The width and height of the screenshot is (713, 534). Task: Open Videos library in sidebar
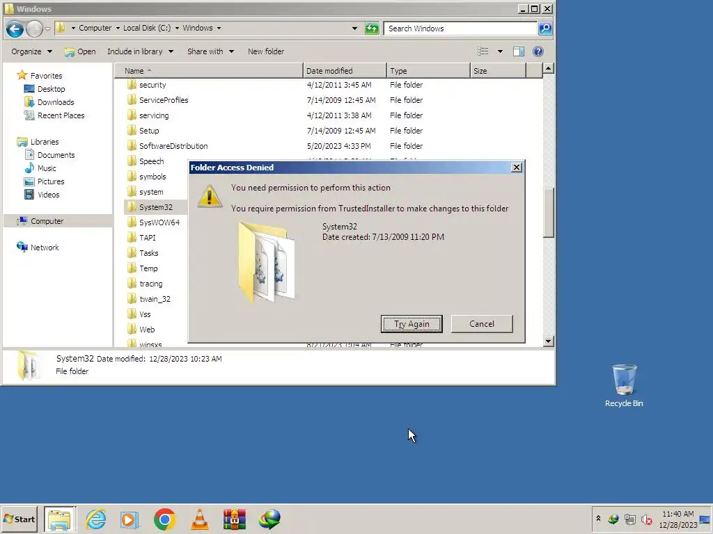[48, 195]
